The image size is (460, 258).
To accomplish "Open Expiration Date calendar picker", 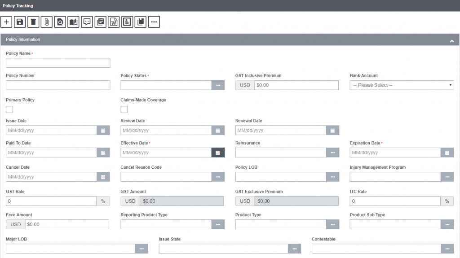I will [x=447, y=153].
